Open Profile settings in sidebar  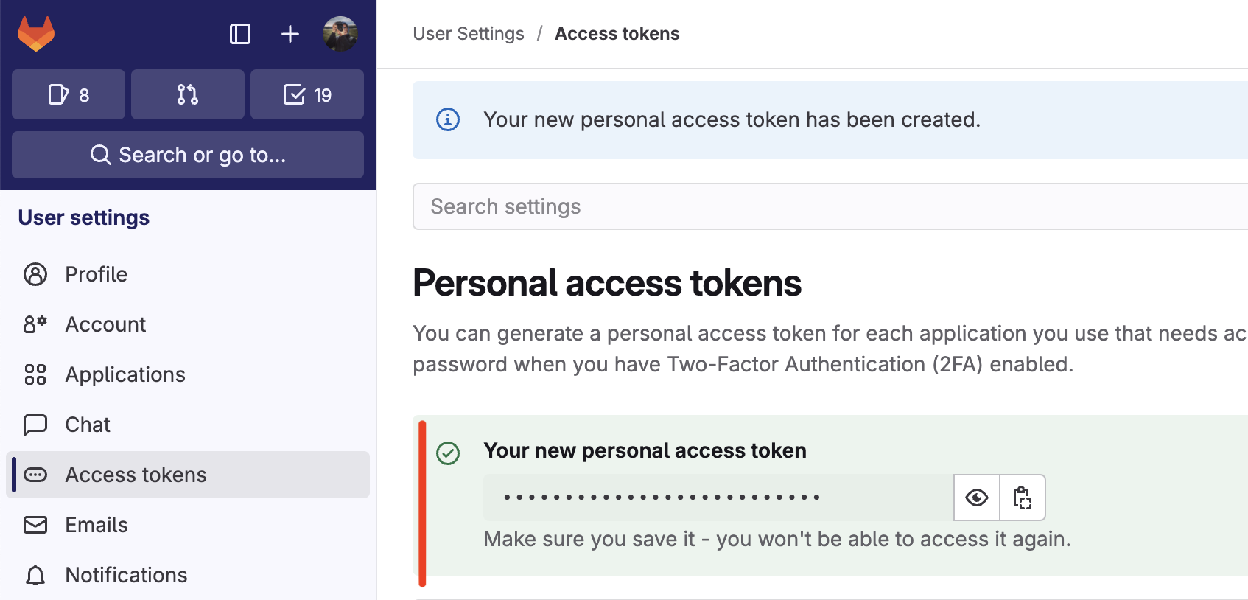[96, 274]
